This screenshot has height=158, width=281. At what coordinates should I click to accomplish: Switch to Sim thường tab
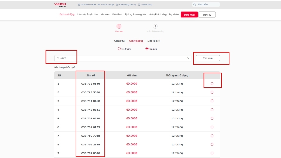point(136,41)
